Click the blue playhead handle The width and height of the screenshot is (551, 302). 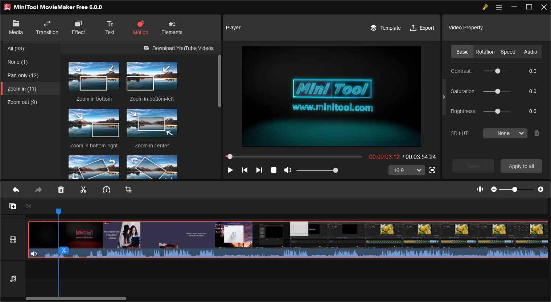pyautogui.click(x=58, y=211)
